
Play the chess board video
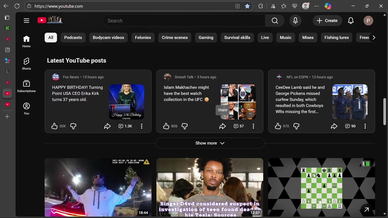point(321,187)
